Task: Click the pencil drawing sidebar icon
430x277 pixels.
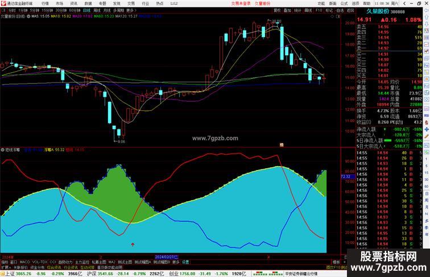Action: [427, 136]
